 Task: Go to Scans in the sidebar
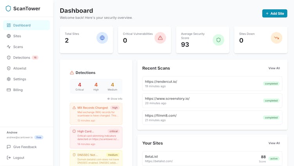18,47
